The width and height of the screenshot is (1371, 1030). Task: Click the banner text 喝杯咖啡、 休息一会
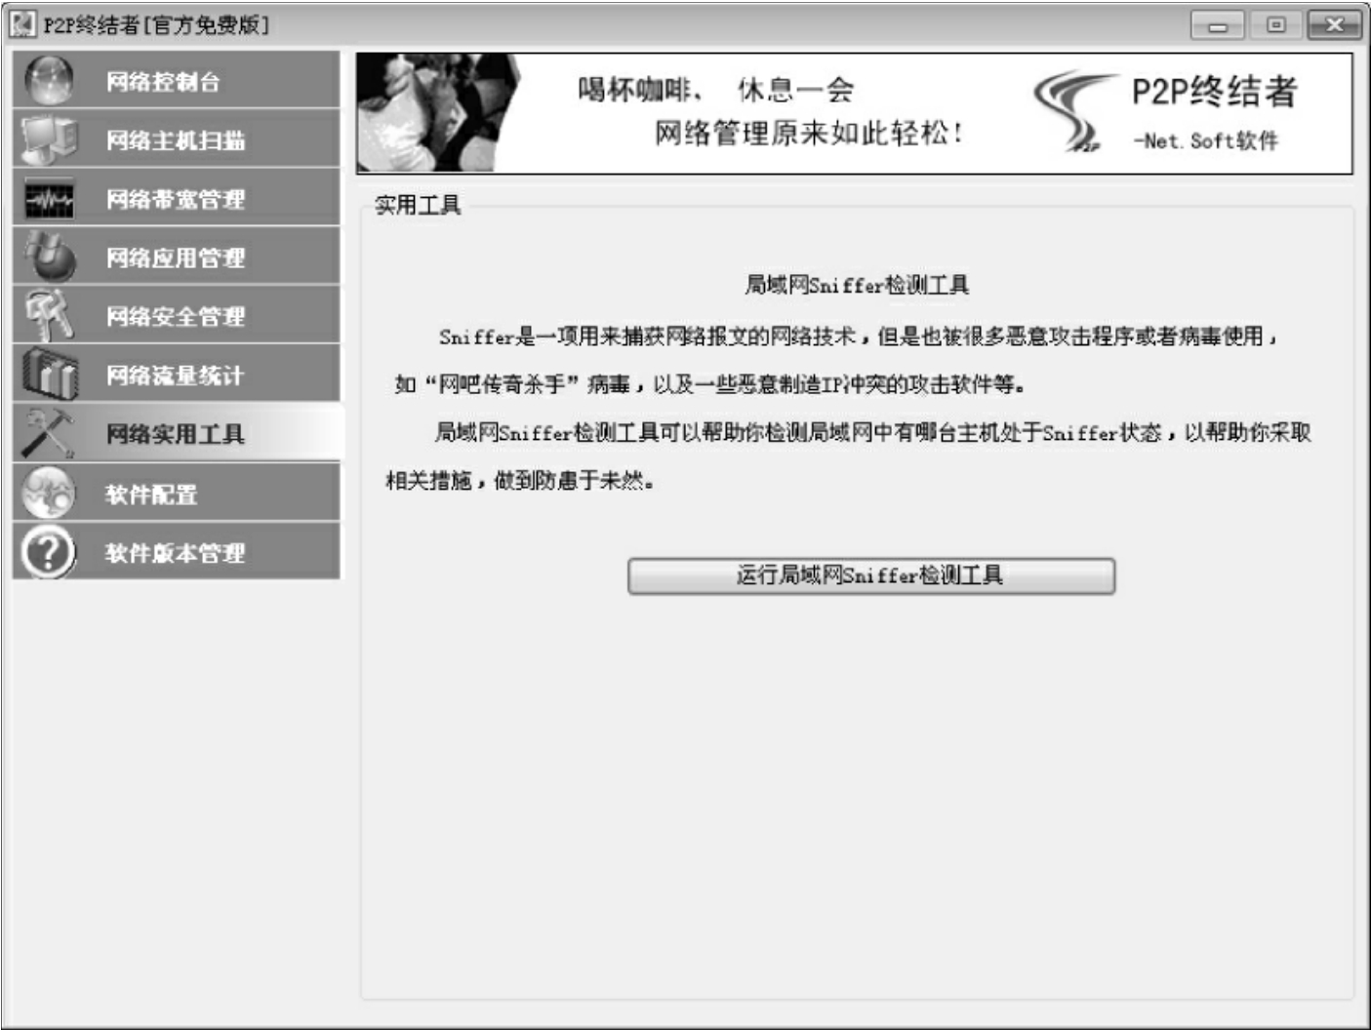pos(715,90)
